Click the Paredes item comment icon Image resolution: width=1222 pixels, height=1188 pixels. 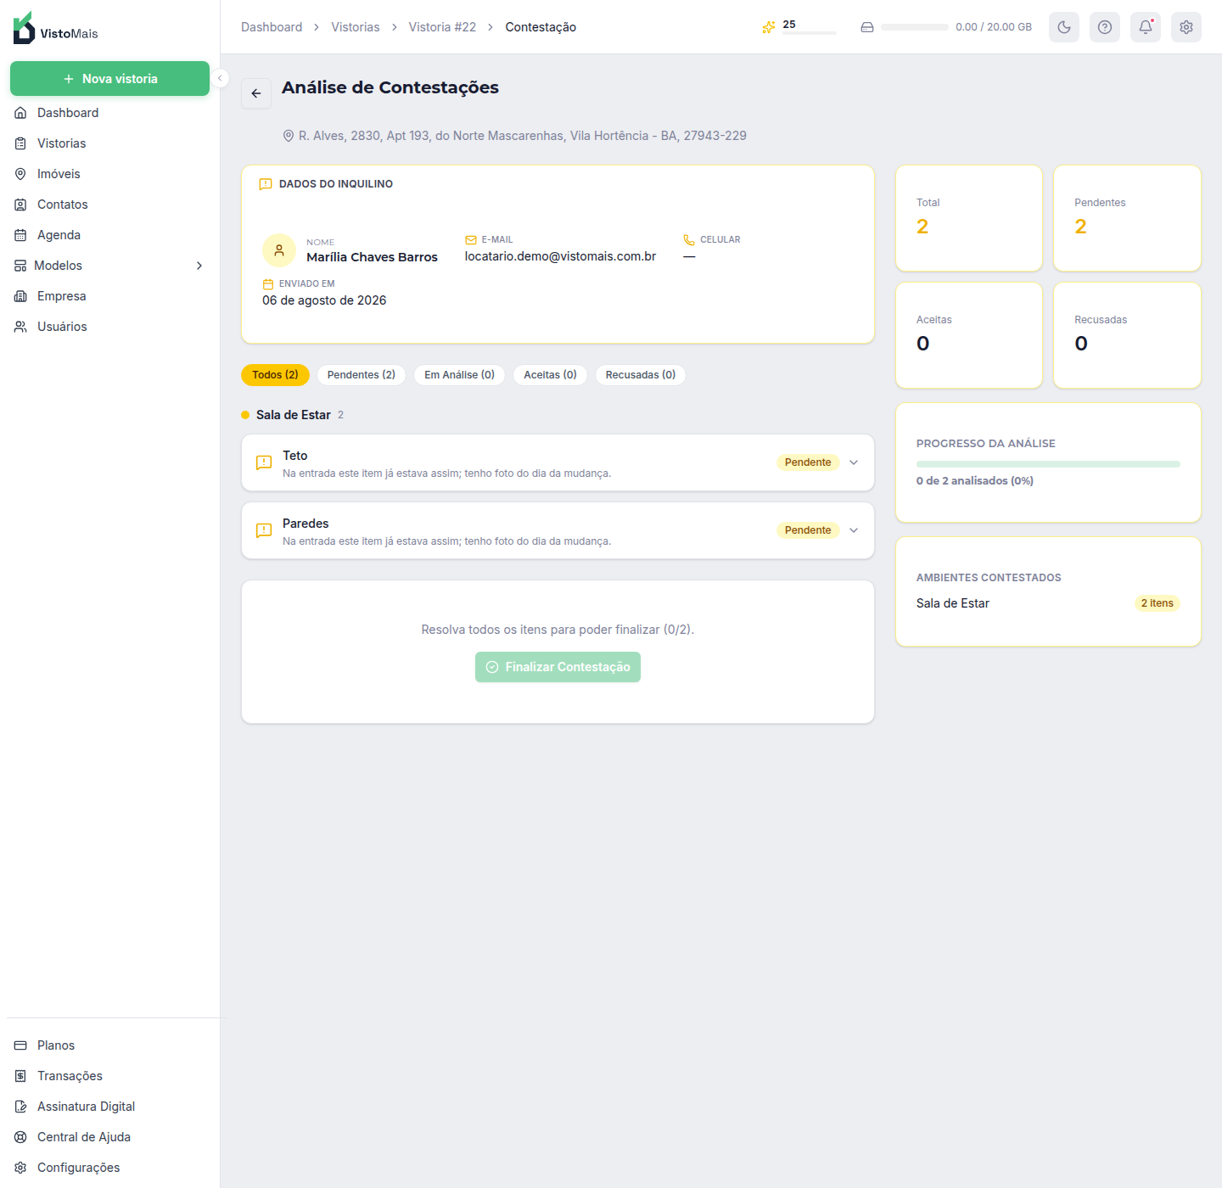(264, 530)
